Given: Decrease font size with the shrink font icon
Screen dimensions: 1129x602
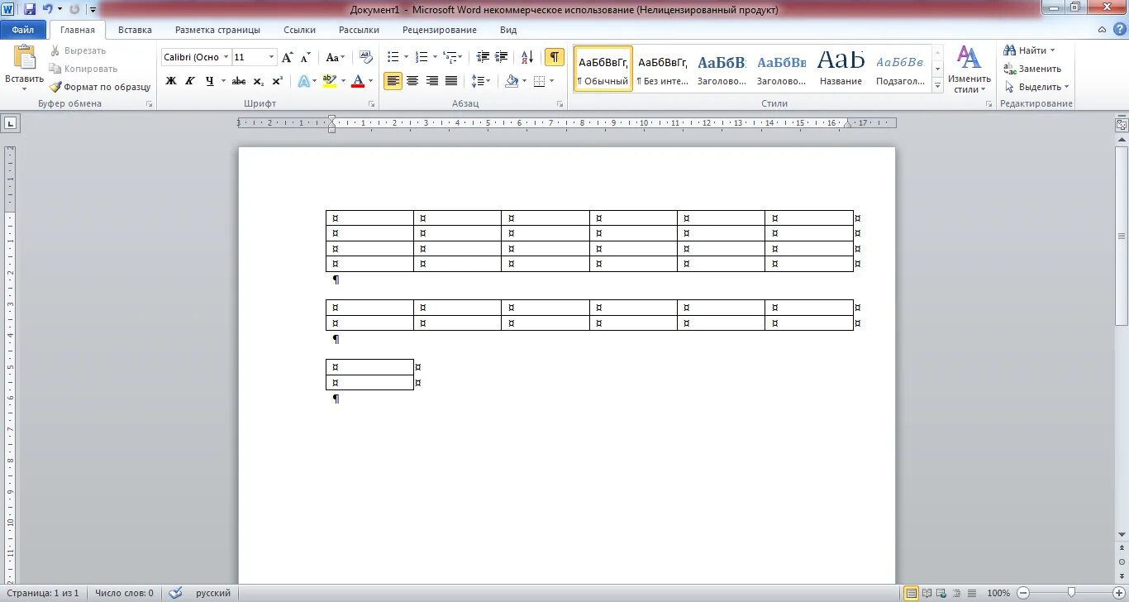Looking at the screenshot, I should (305, 57).
